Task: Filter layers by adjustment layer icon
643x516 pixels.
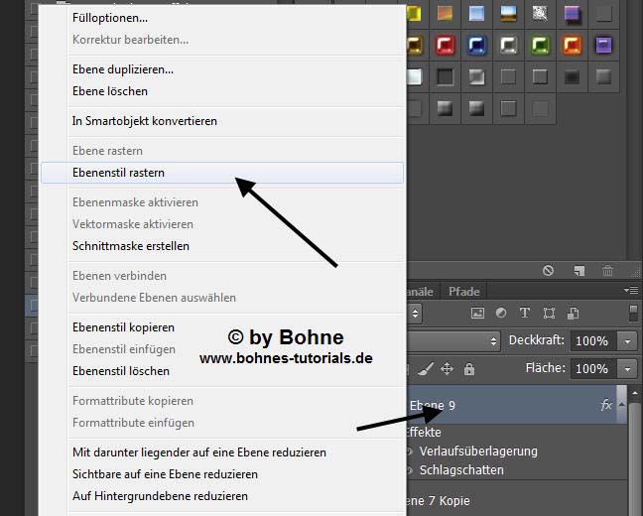Action: (501, 314)
